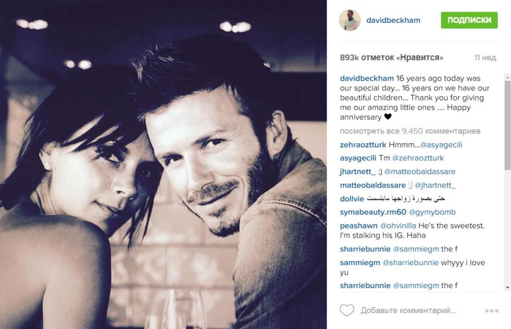Open davidbeckham profile avatar picture
This screenshot has width=511, height=329.
350,20
